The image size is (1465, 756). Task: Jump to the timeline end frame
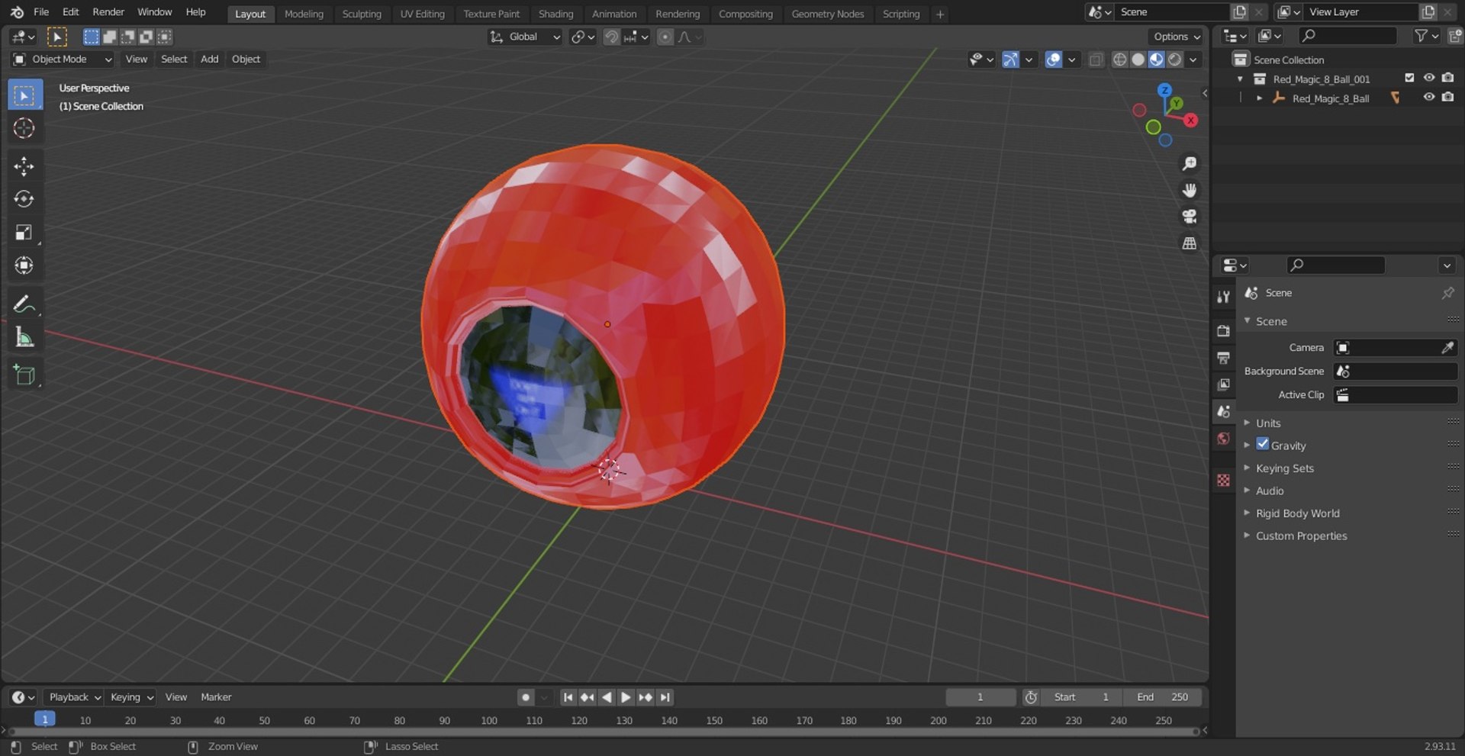coord(665,697)
